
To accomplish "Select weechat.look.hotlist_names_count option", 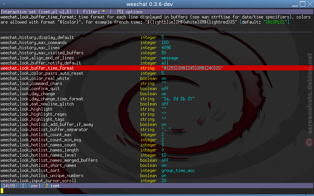I will pyautogui.click(x=157, y=145).
